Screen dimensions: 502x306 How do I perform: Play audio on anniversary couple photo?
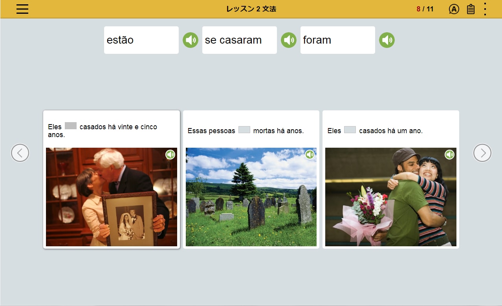pos(170,155)
